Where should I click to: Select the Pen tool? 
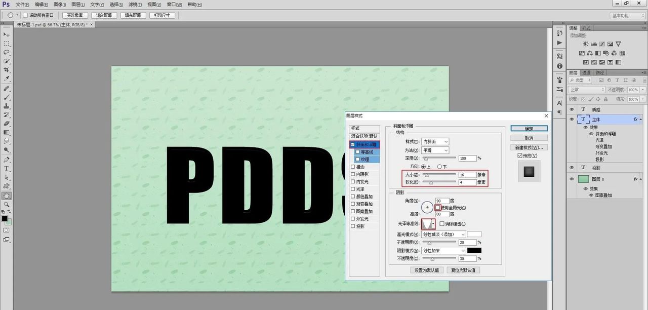7,159
